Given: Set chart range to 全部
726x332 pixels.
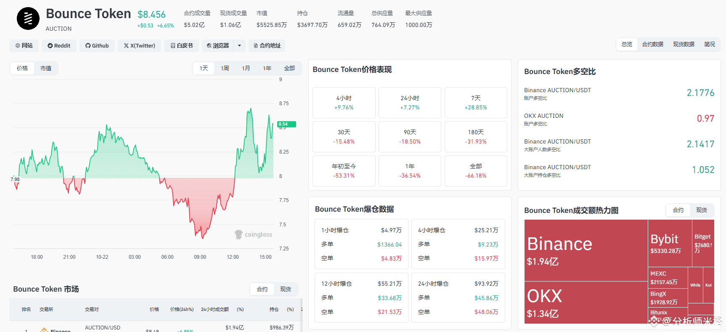Looking at the screenshot, I should (x=289, y=68).
